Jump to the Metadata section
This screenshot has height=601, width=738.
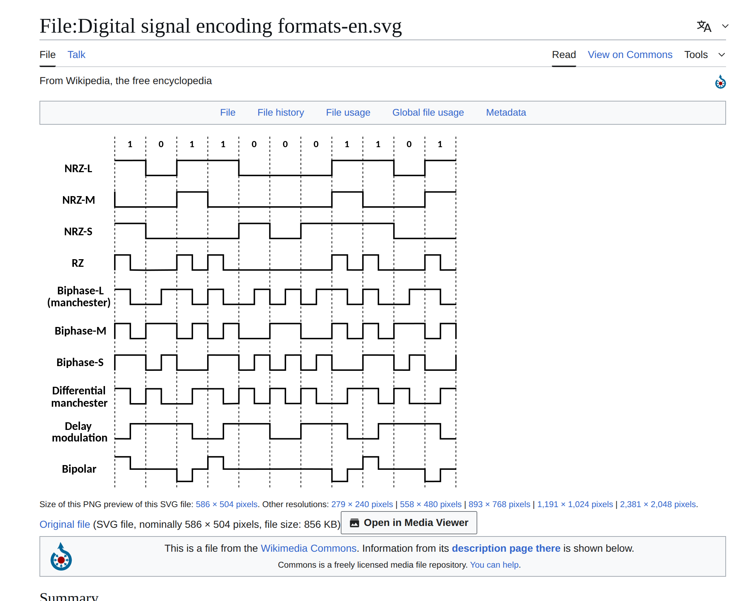coord(506,113)
